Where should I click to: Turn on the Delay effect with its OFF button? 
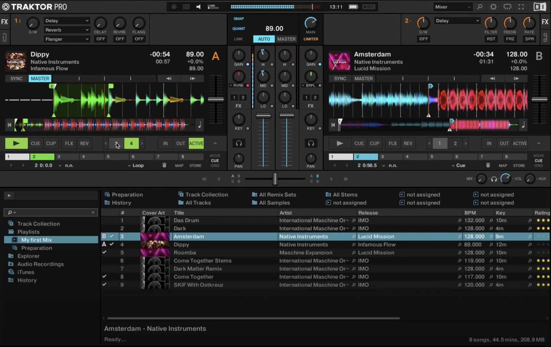point(100,39)
